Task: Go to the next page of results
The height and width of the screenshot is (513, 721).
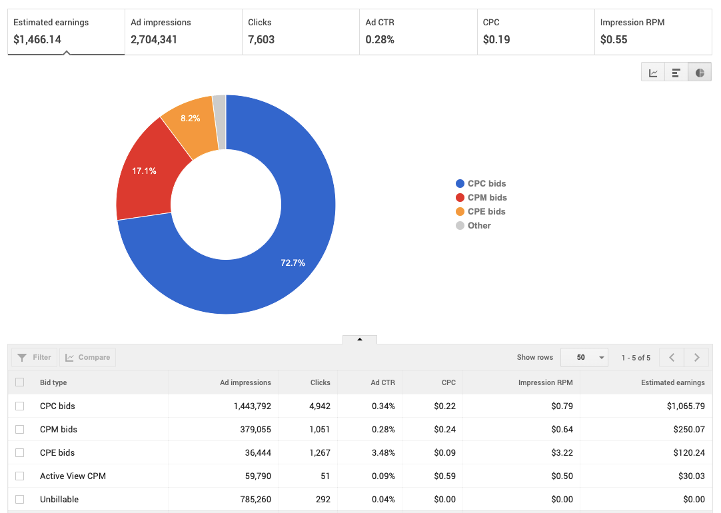Action: pos(696,357)
